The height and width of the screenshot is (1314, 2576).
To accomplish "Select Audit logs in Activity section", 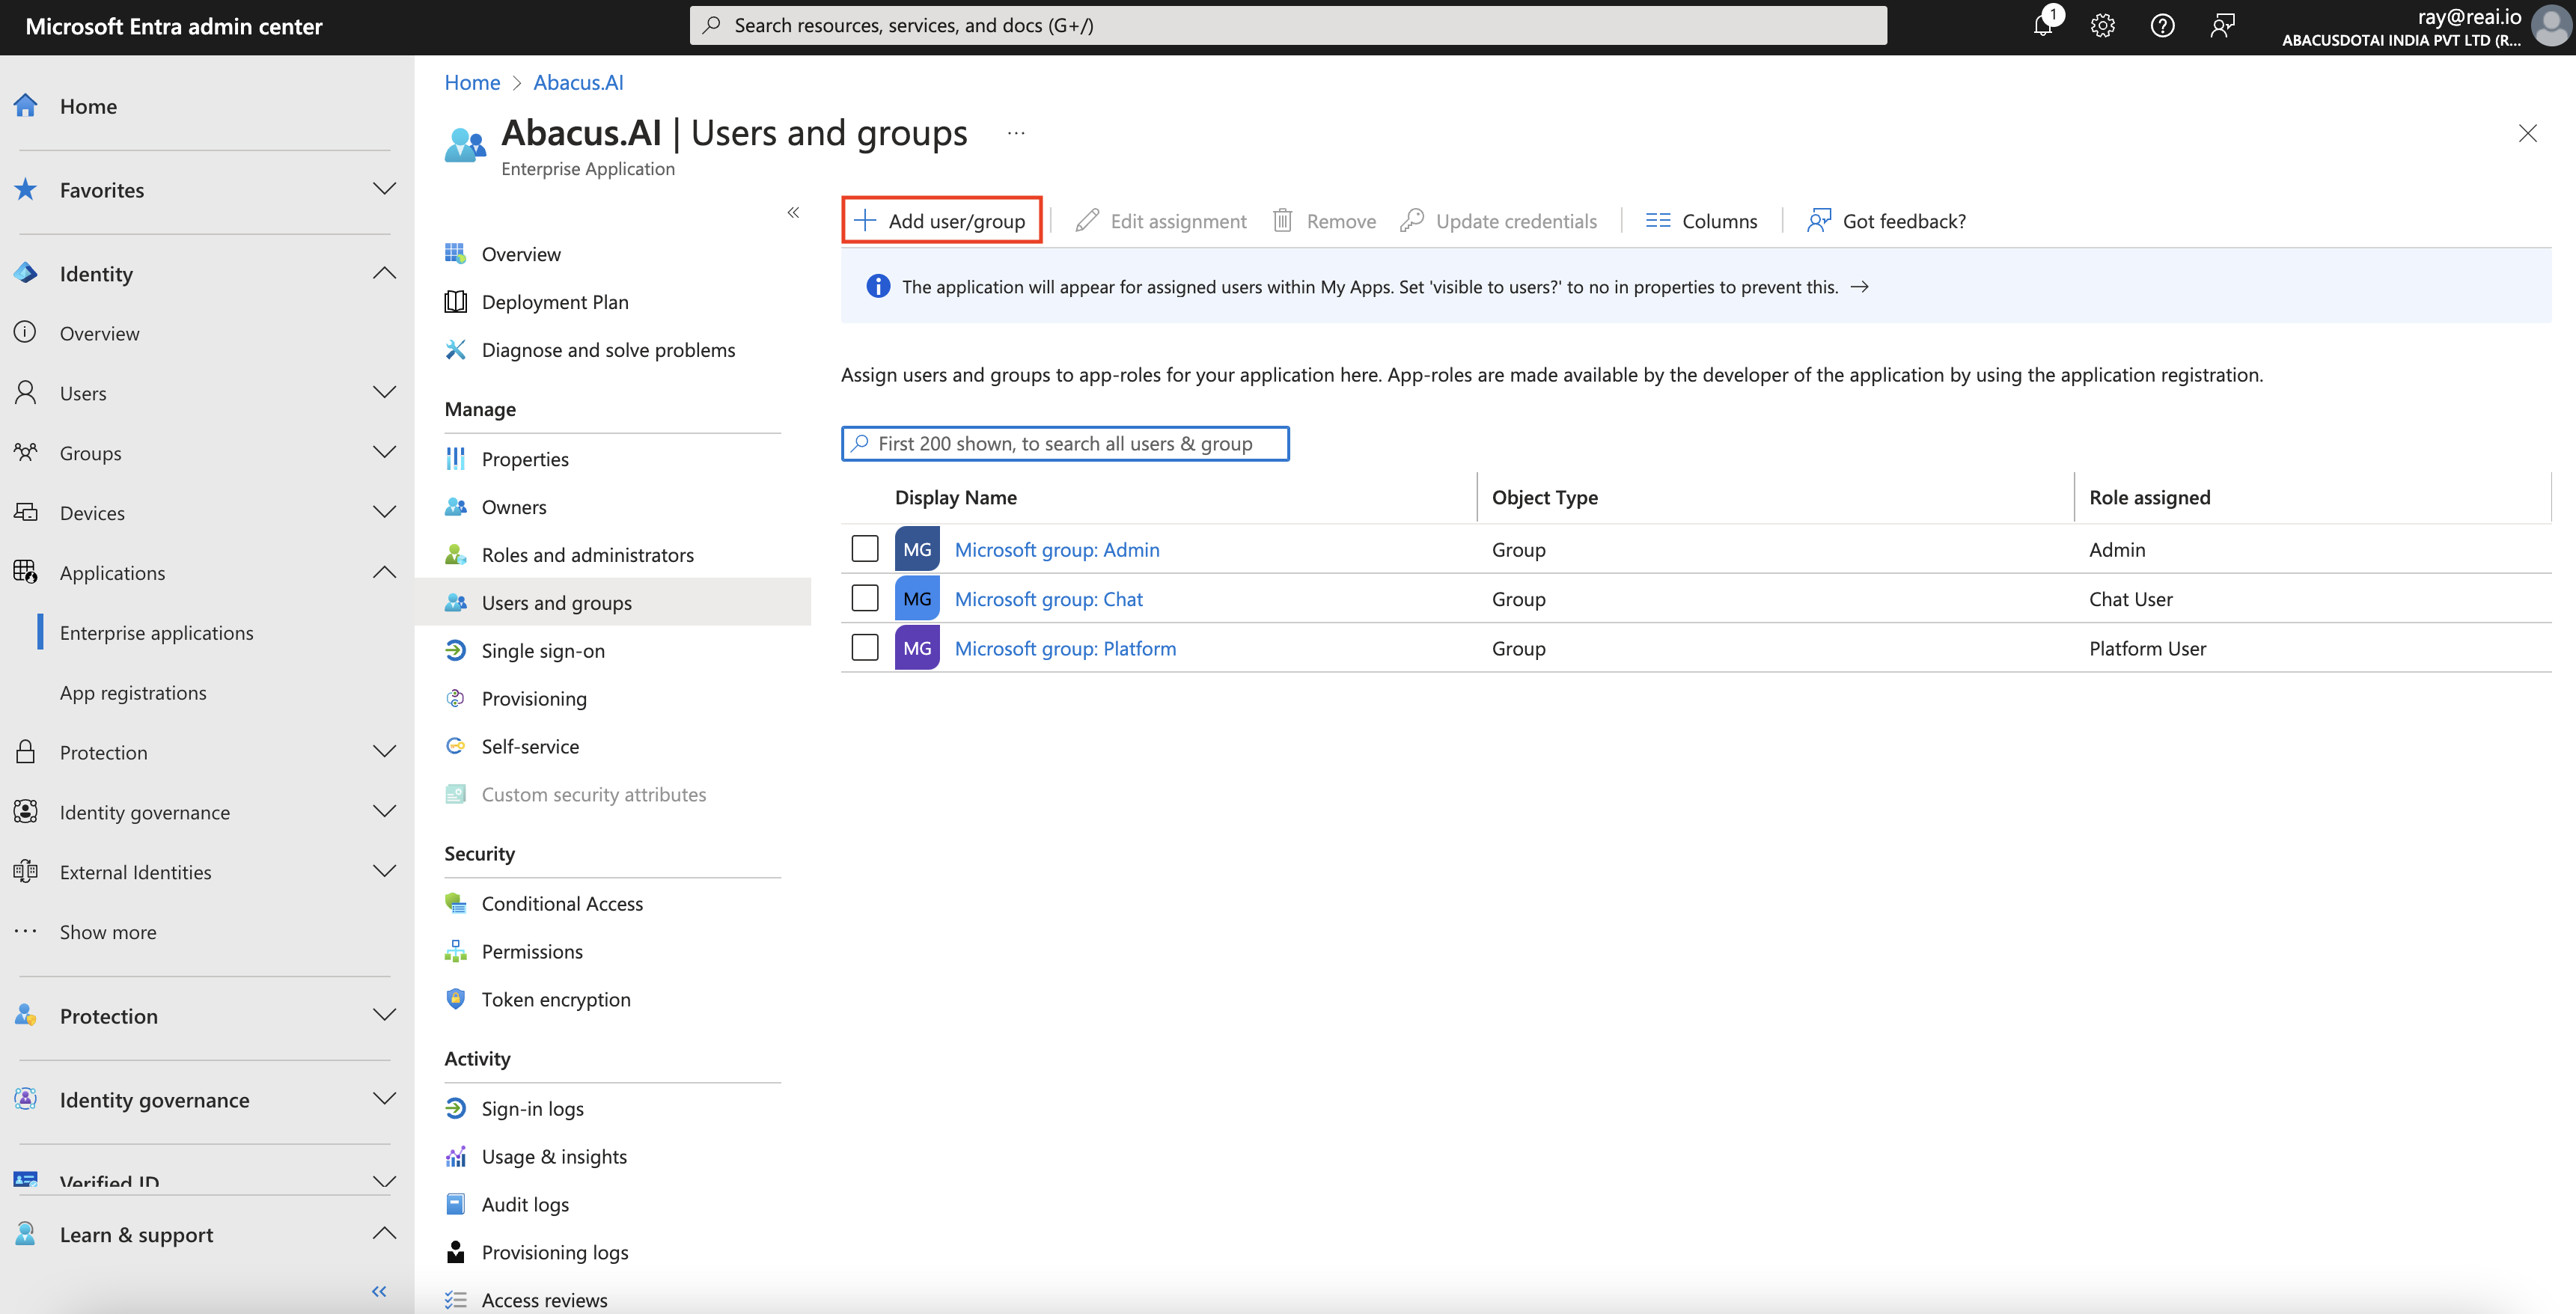I will click(x=525, y=1204).
